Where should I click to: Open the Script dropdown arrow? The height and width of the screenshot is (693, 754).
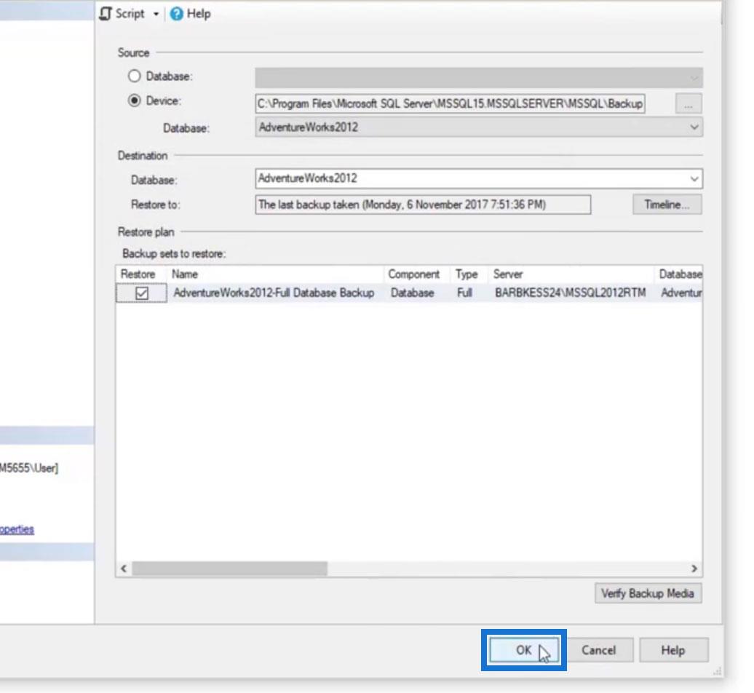pyautogui.click(x=156, y=15)
